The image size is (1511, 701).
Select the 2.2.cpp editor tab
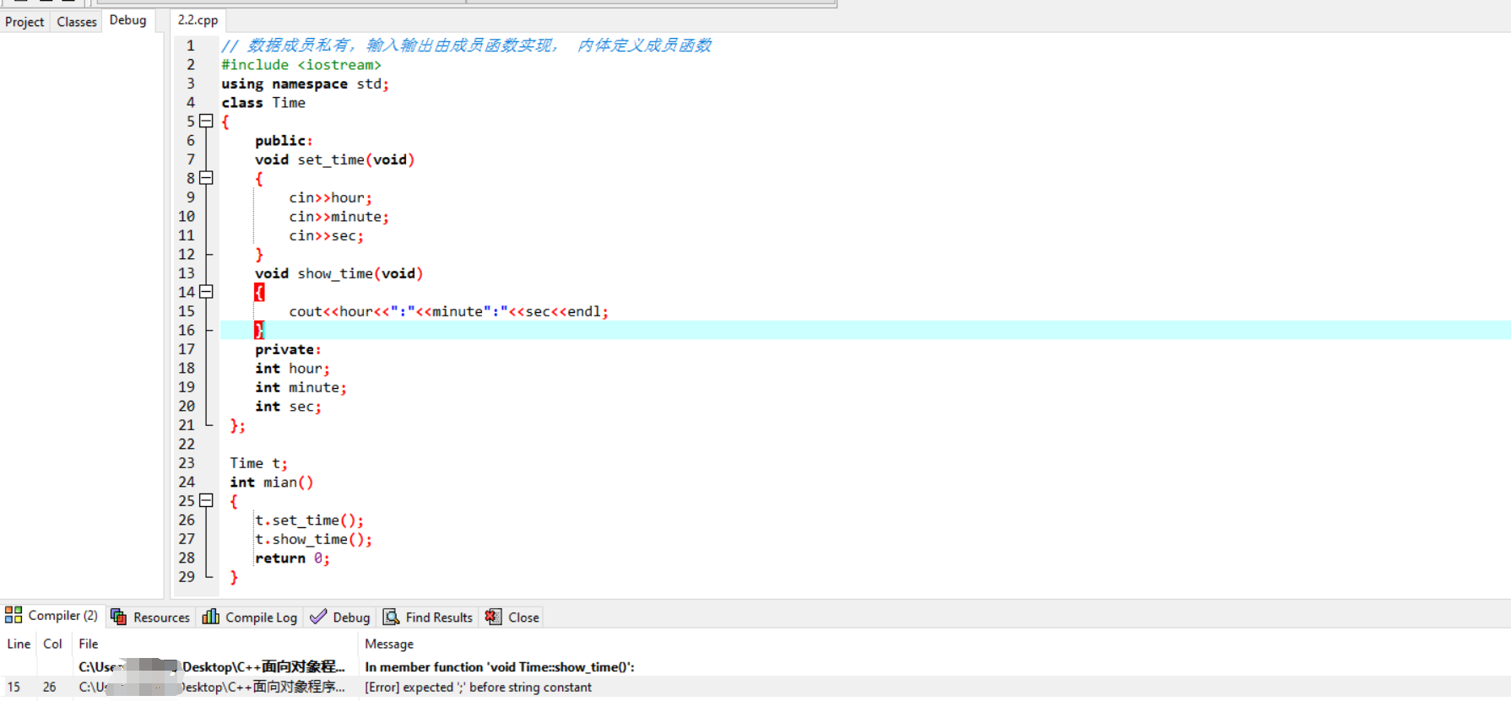(198, 20)
